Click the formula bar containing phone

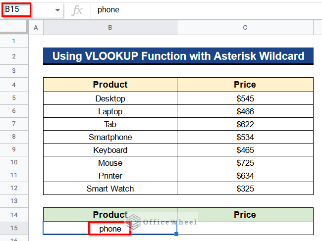(198, 10)
